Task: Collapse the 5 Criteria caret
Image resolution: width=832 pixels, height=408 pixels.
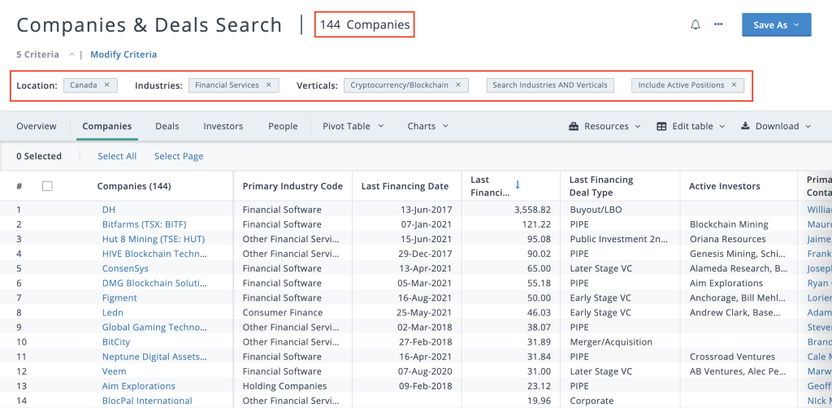Action: click(71, 54)
